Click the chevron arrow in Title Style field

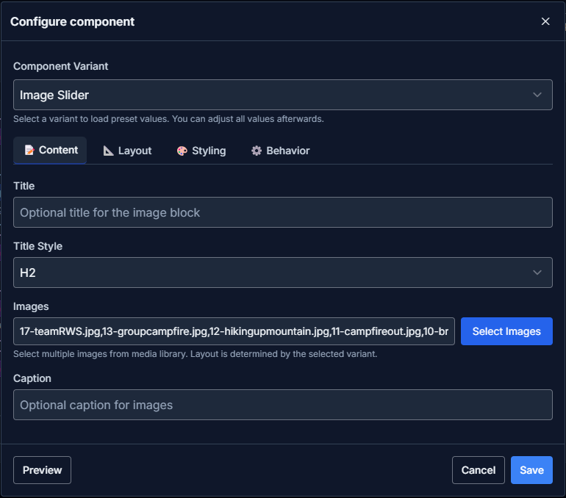tap(537, 273)
